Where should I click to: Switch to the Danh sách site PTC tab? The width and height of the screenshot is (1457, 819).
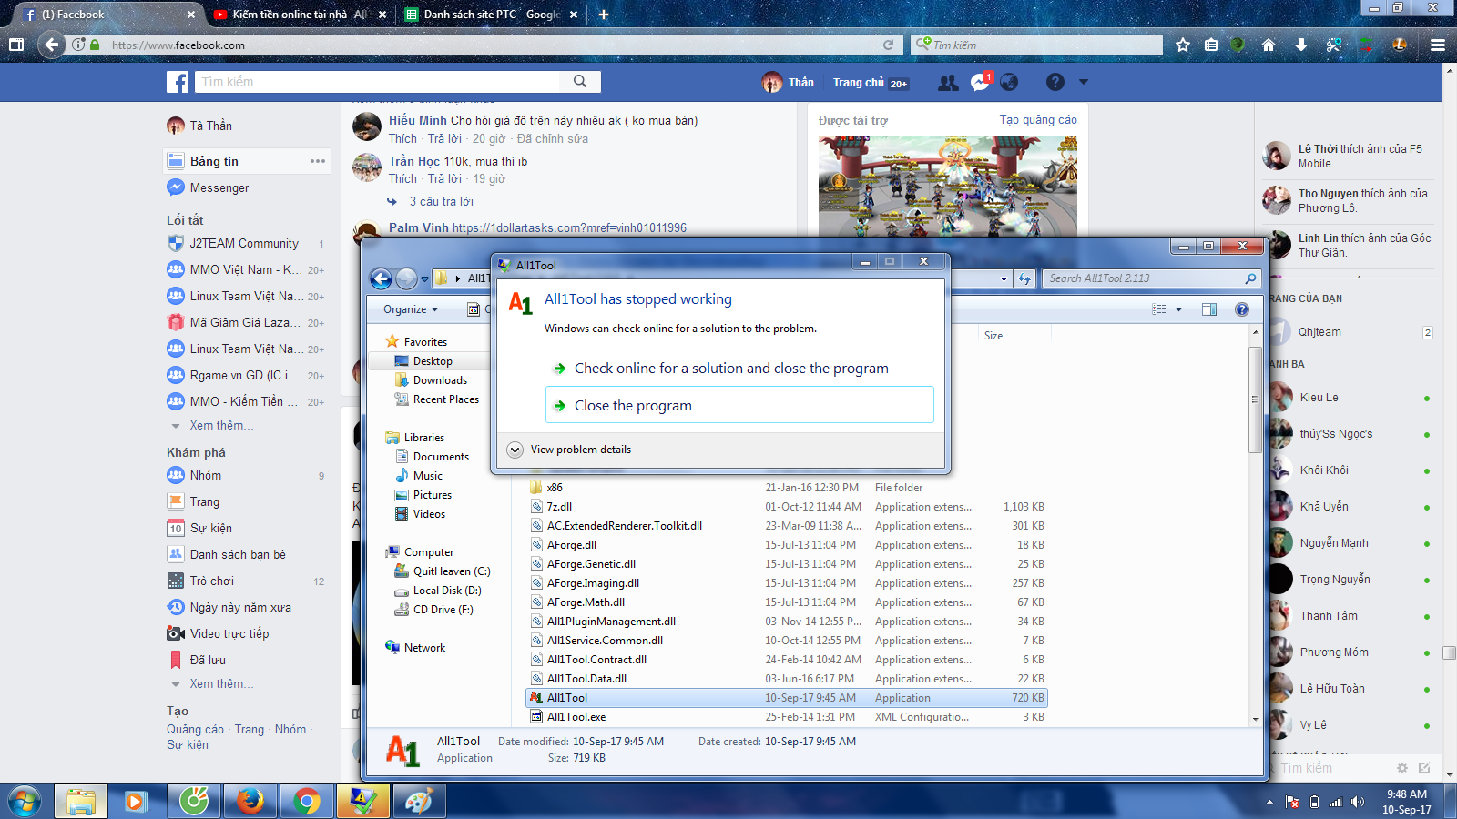point(492,15)
